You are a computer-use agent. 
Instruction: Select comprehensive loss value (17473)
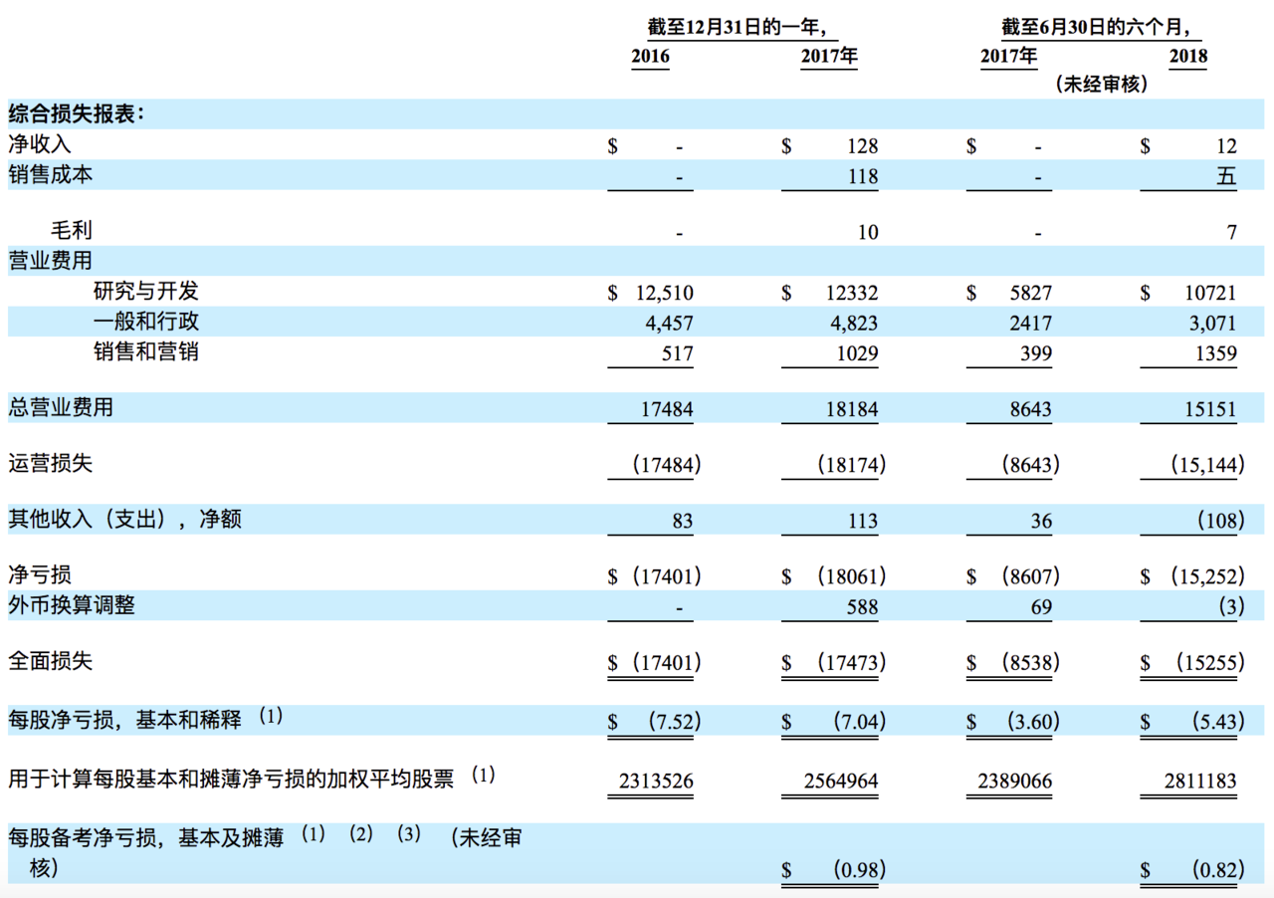[x=851, y=662]
